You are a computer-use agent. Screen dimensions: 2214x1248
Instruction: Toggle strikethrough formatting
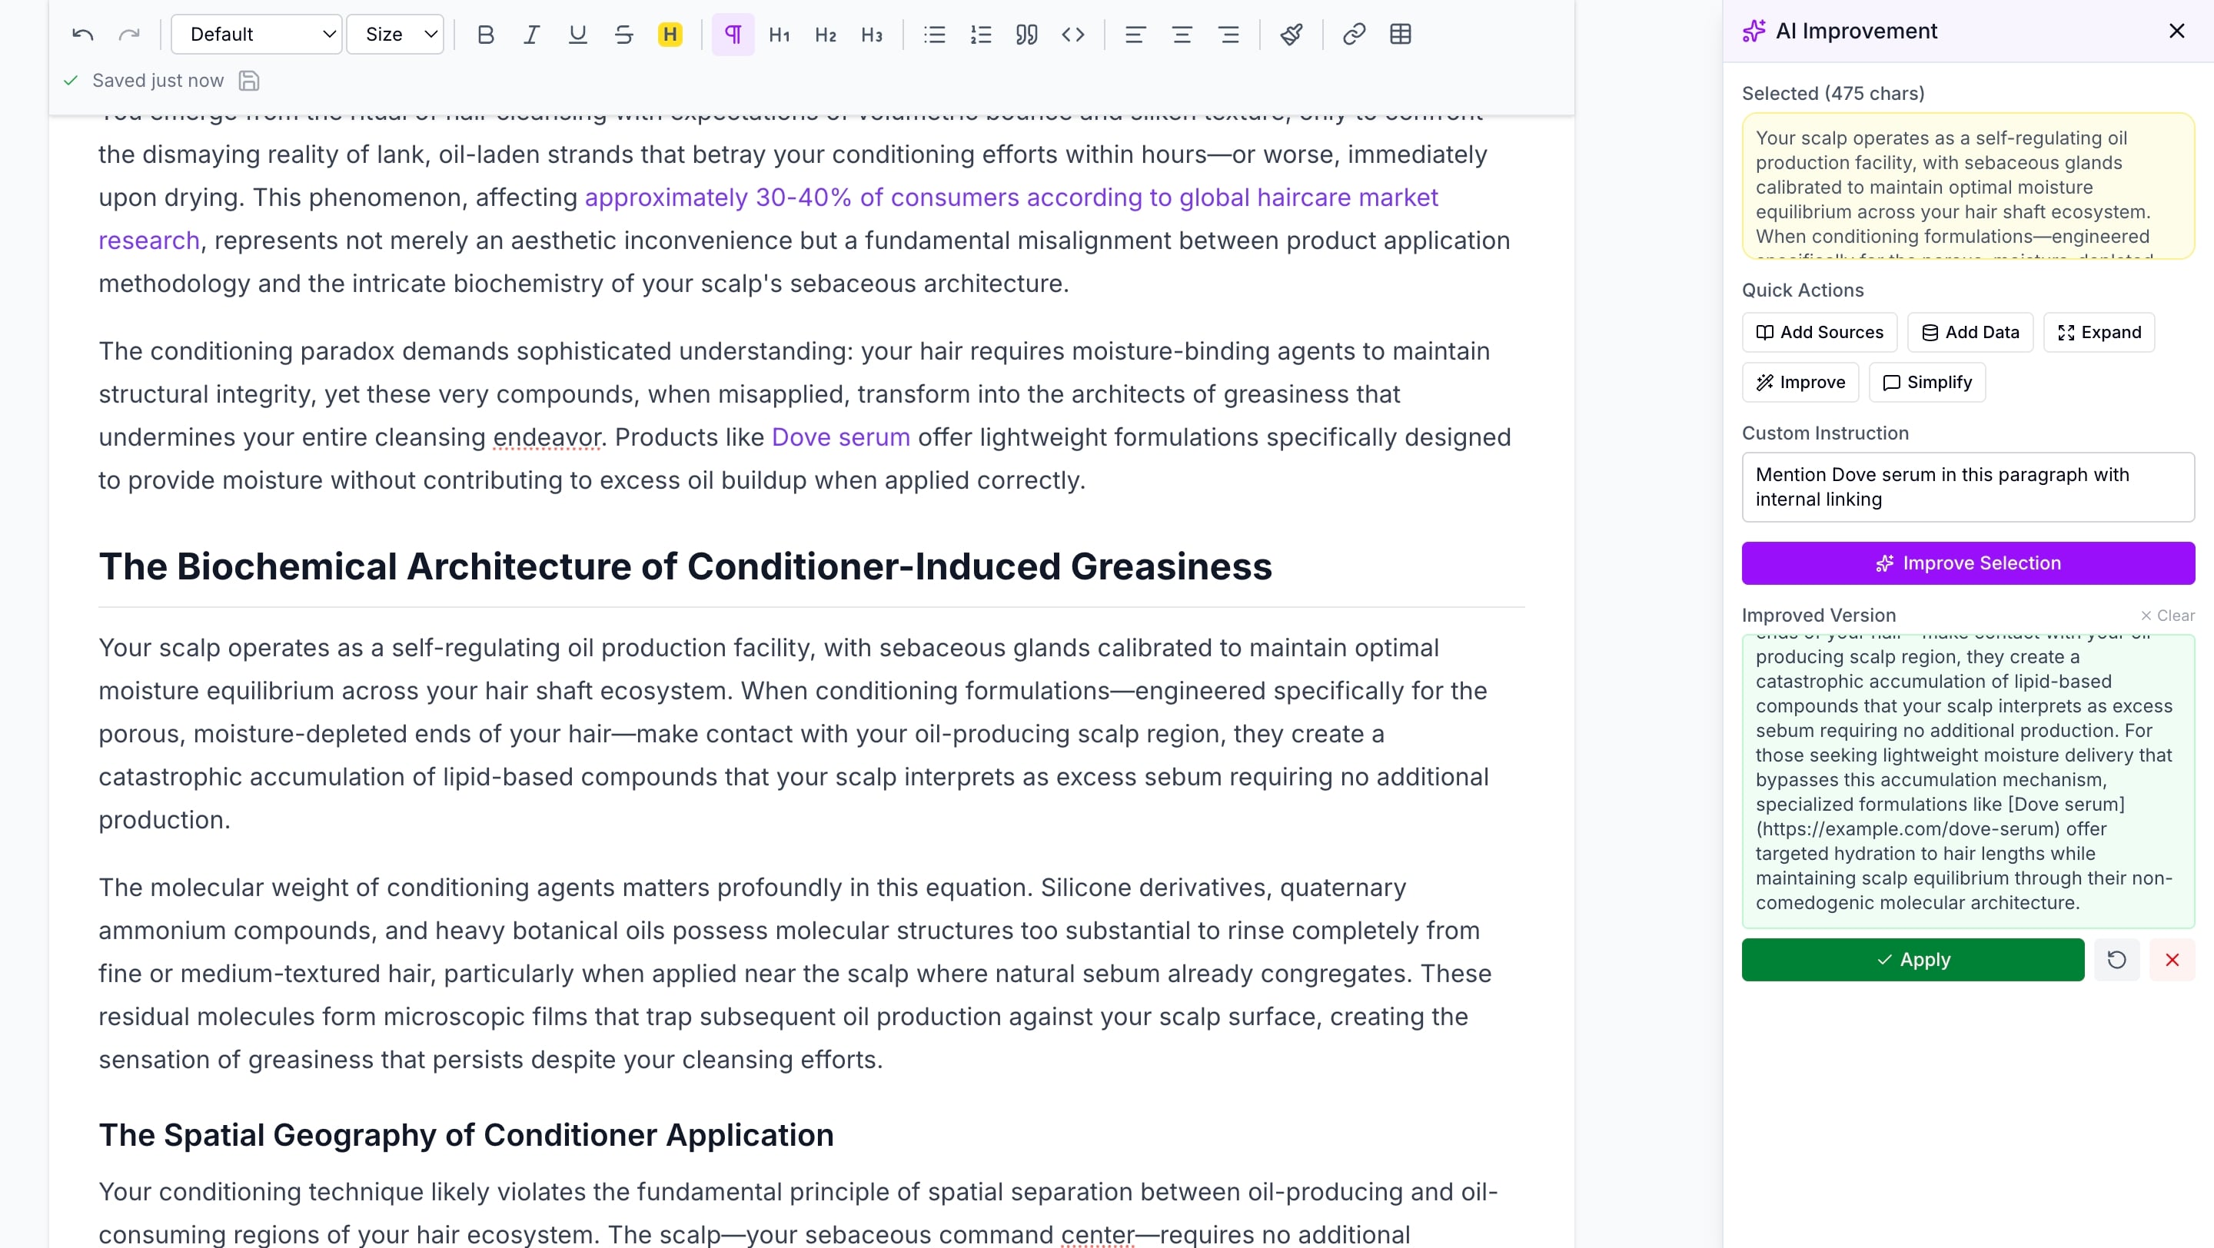click(x=624, y=35)
